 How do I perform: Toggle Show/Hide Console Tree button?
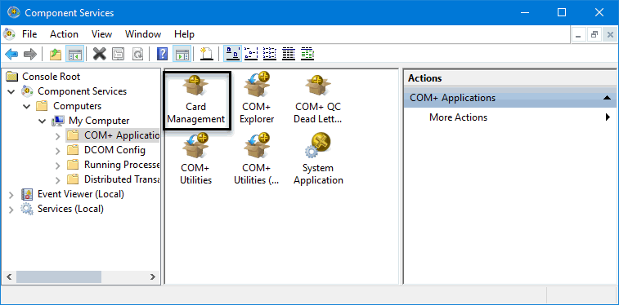(74, 54)
